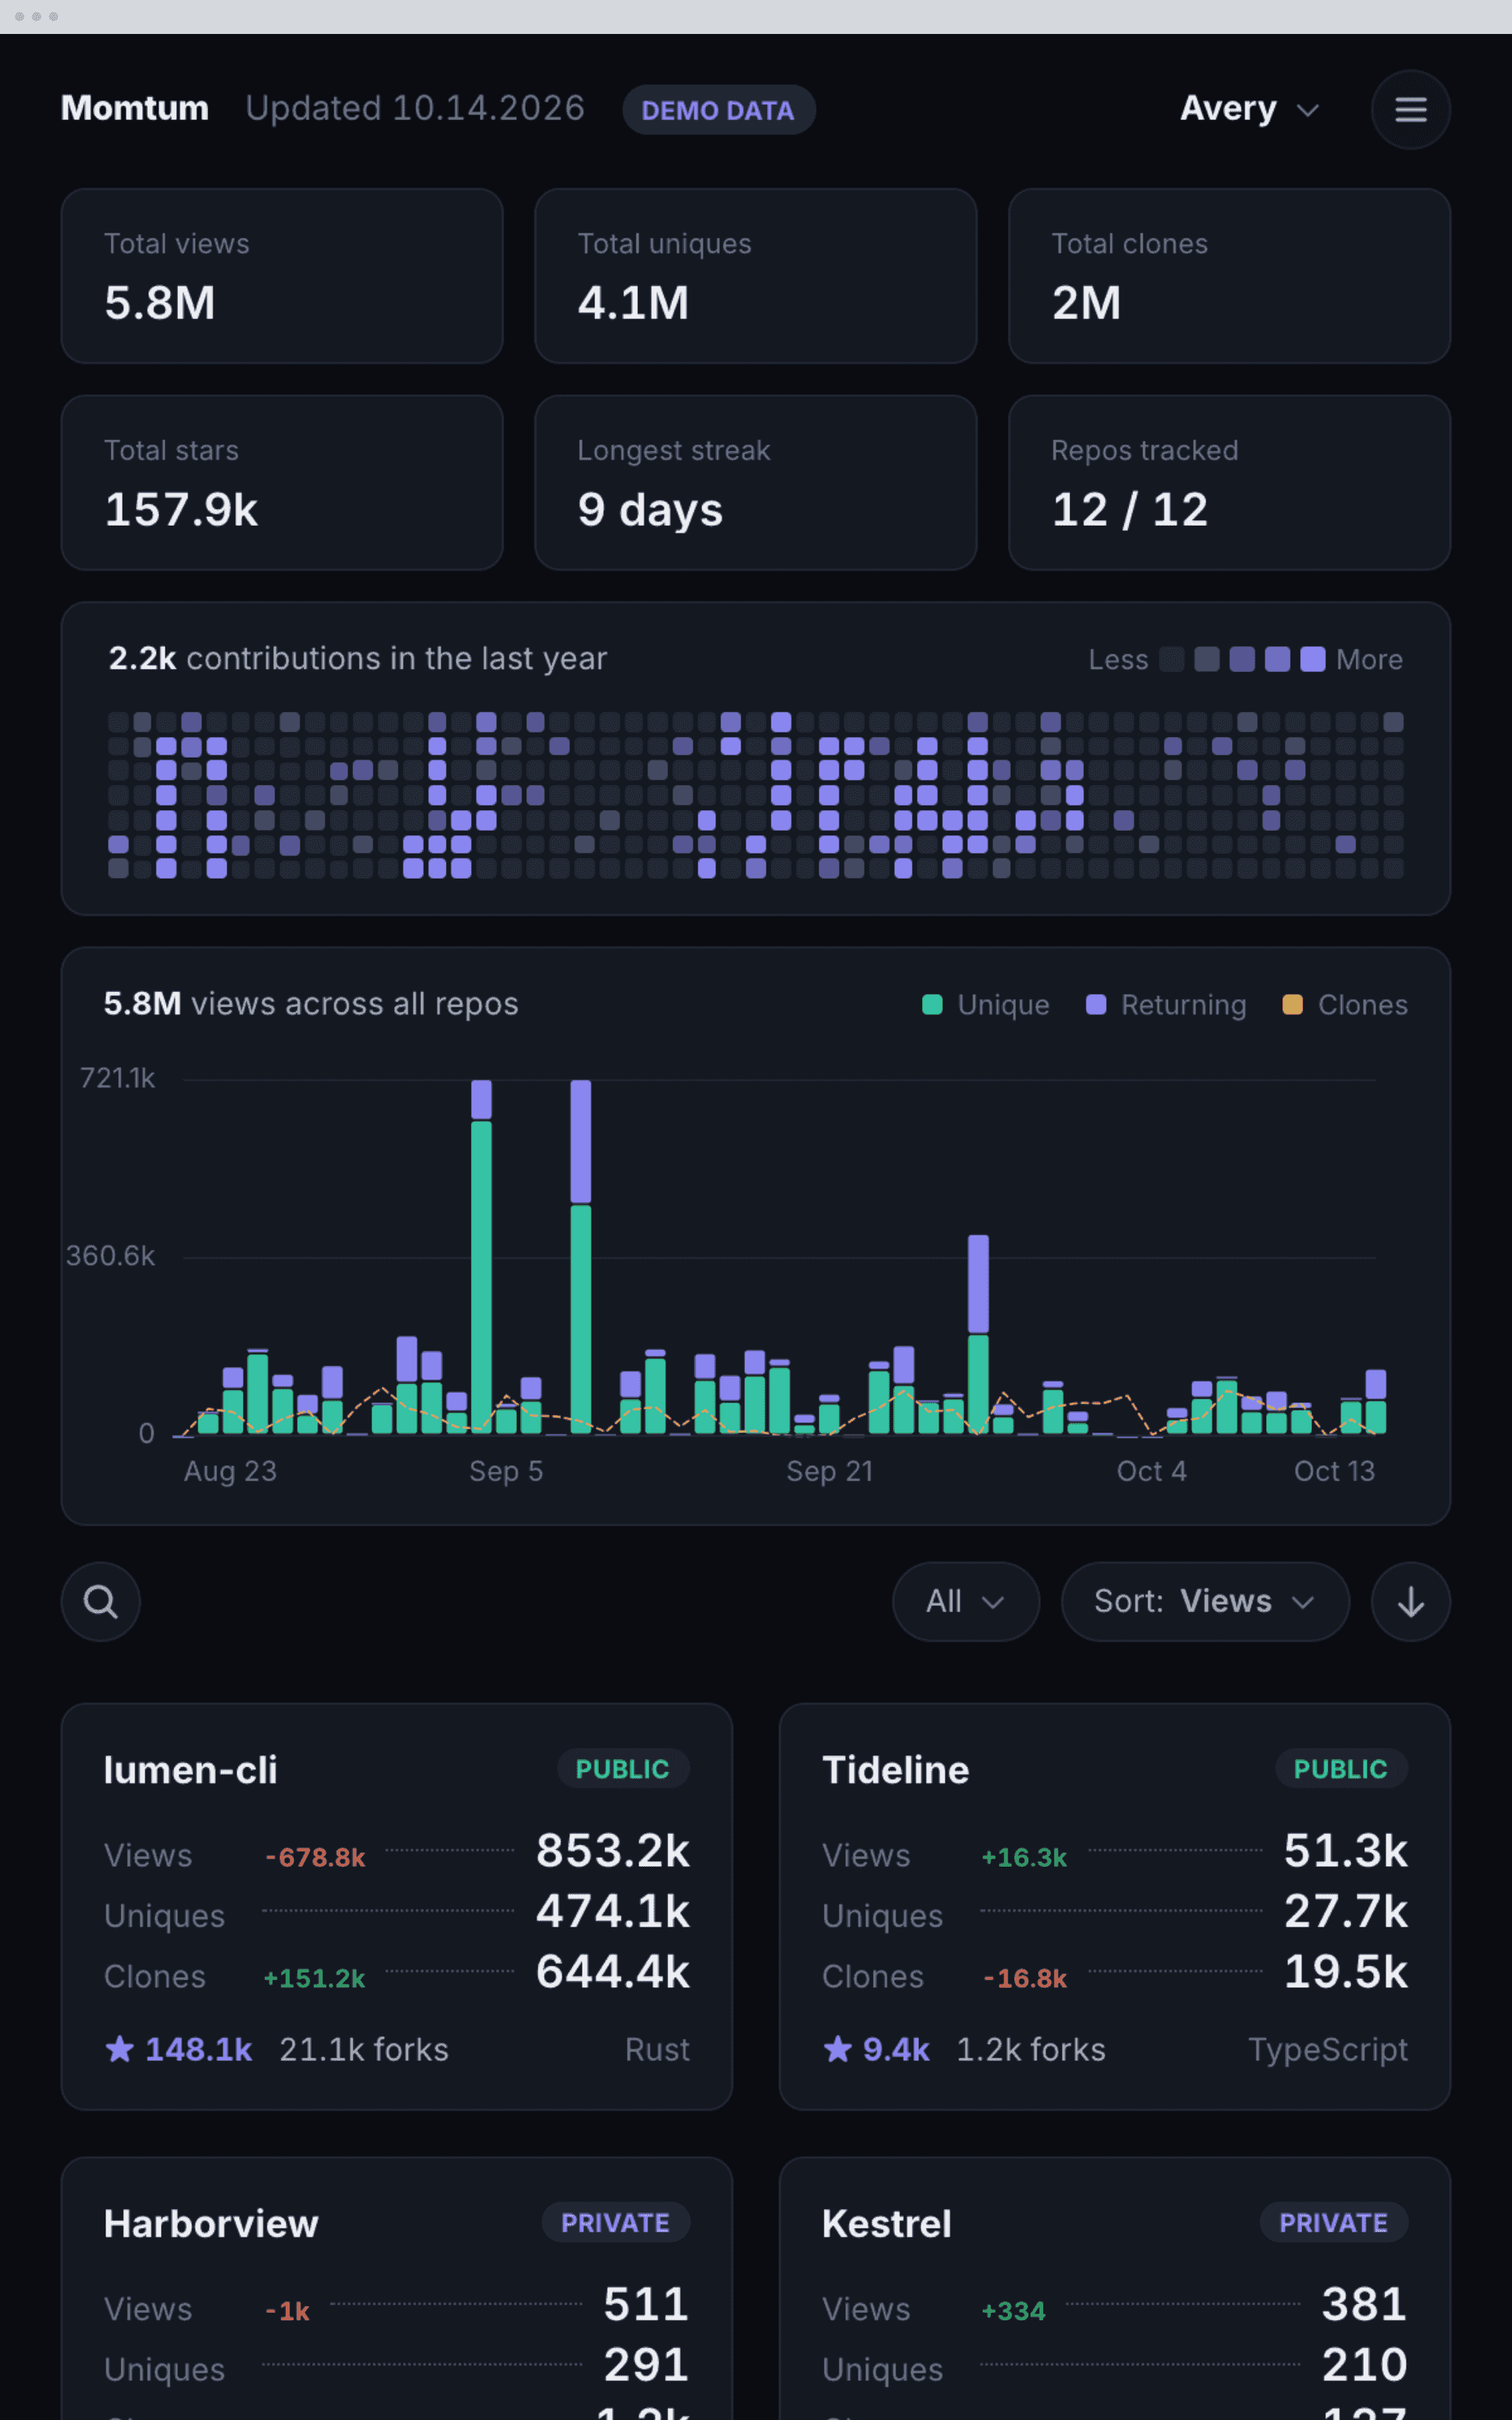1512x2420 pixels.
Task: Click the lightest Less legend swatch
Action: pos(1171,659)
